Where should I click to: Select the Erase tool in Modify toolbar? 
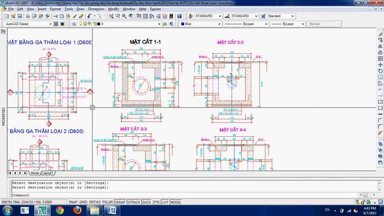point(380,34)
